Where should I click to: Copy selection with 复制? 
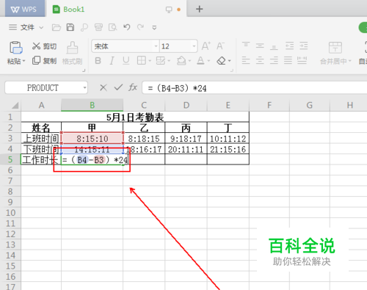[x=44, y=60]
